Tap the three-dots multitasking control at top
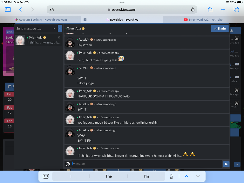Viewport: 244px width, 183px height. click(122, 2)
